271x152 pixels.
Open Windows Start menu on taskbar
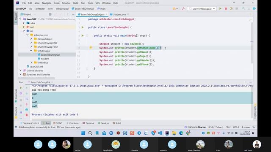coord(83,133)
